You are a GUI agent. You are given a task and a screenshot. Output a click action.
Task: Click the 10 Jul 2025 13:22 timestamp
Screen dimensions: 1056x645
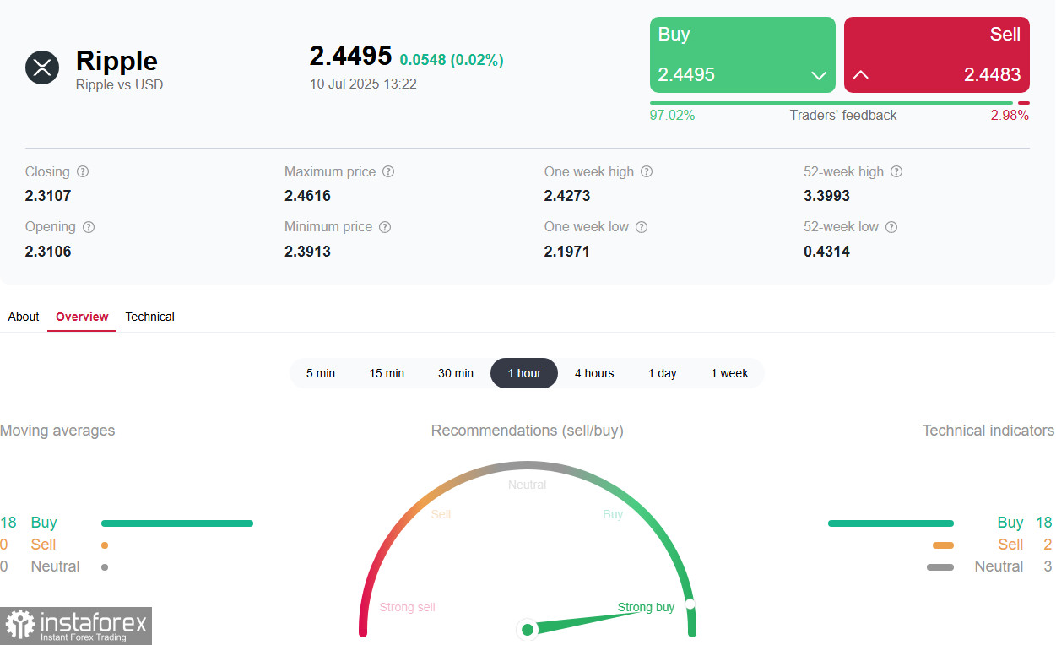pyautogui.click(x=363, y=84)
